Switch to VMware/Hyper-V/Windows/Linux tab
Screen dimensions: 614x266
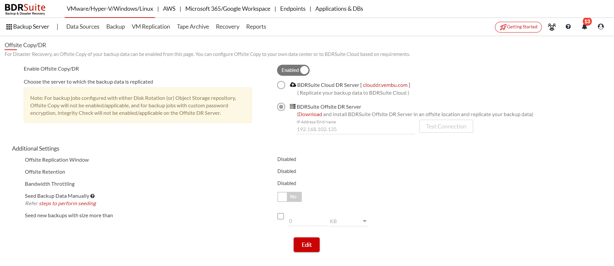[110, 9]
